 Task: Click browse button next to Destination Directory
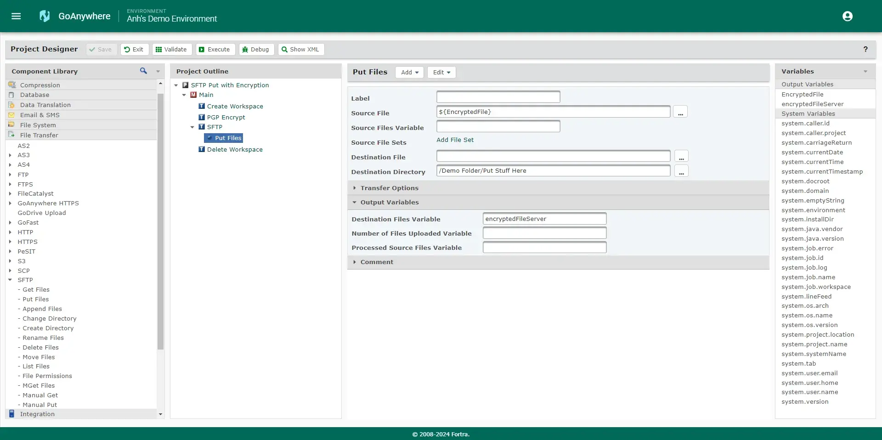[681, 171]
